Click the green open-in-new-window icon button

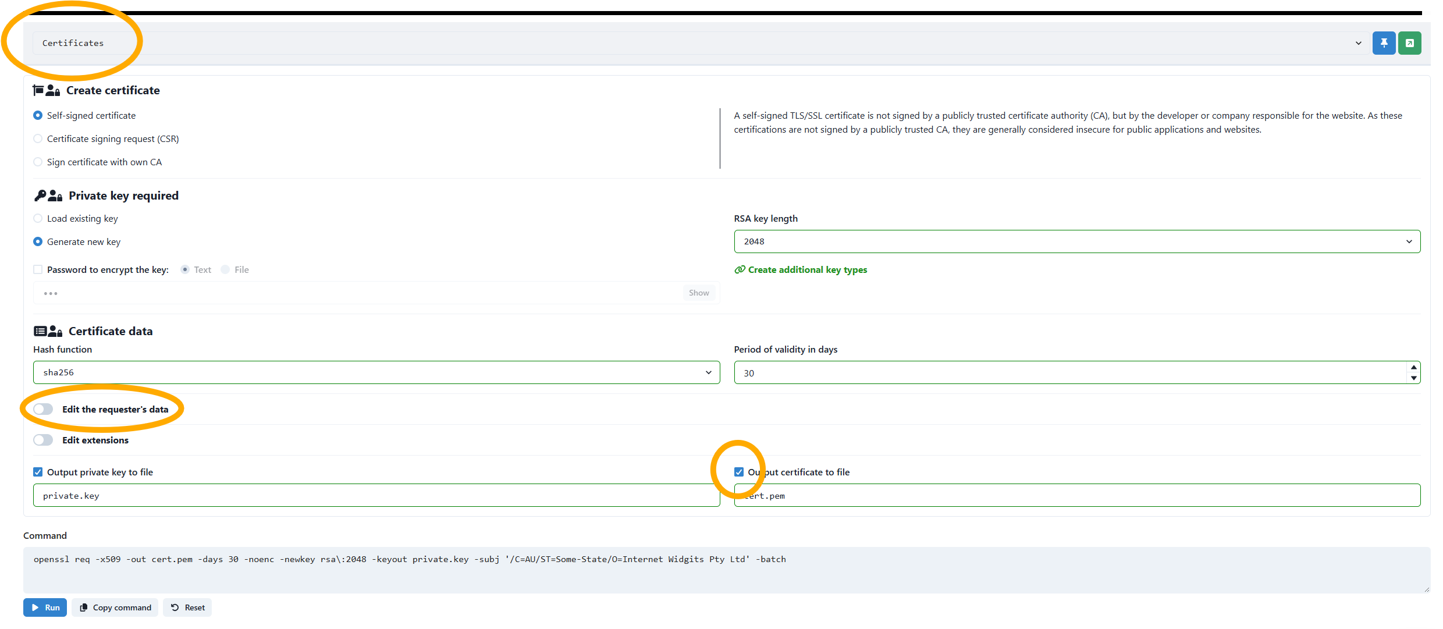click(1409, 43)
